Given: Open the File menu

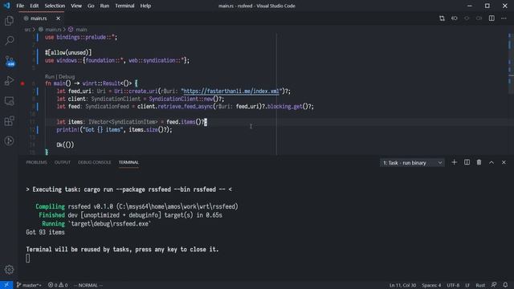Looking at the screenshot, I should pos(20,6).
